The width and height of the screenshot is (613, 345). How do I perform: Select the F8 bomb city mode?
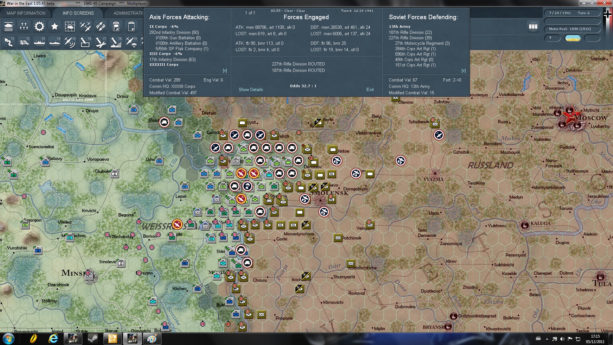point(116,42)
